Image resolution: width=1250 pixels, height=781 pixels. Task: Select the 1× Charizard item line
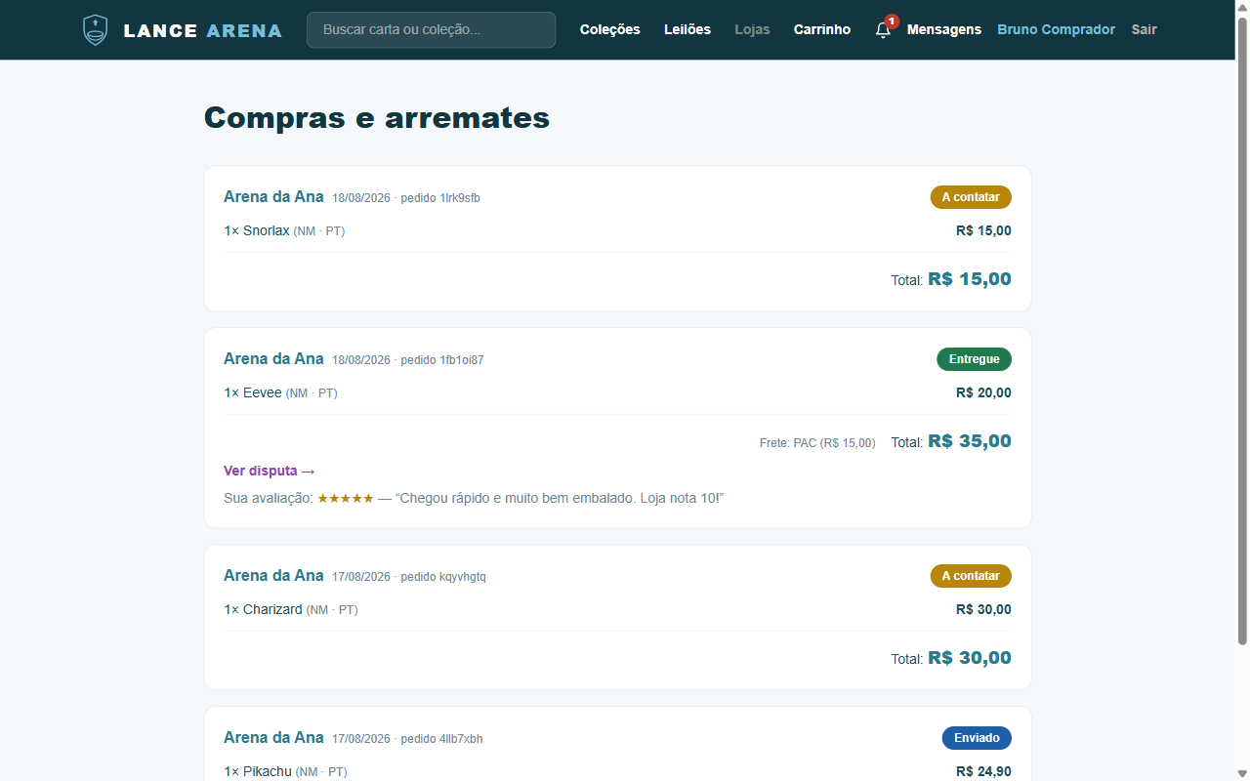coord(291,610)
